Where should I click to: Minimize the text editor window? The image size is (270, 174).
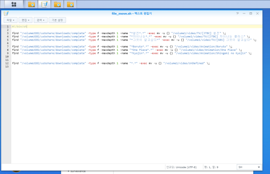pos(244,13)
